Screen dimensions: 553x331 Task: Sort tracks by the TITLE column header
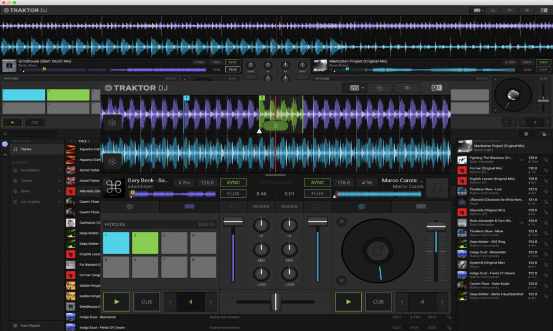(x=83, y=141)
